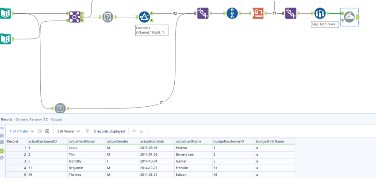Click the actualLastName column header
376x178 pixels.
pyautogui.click(x=193, y=141)
